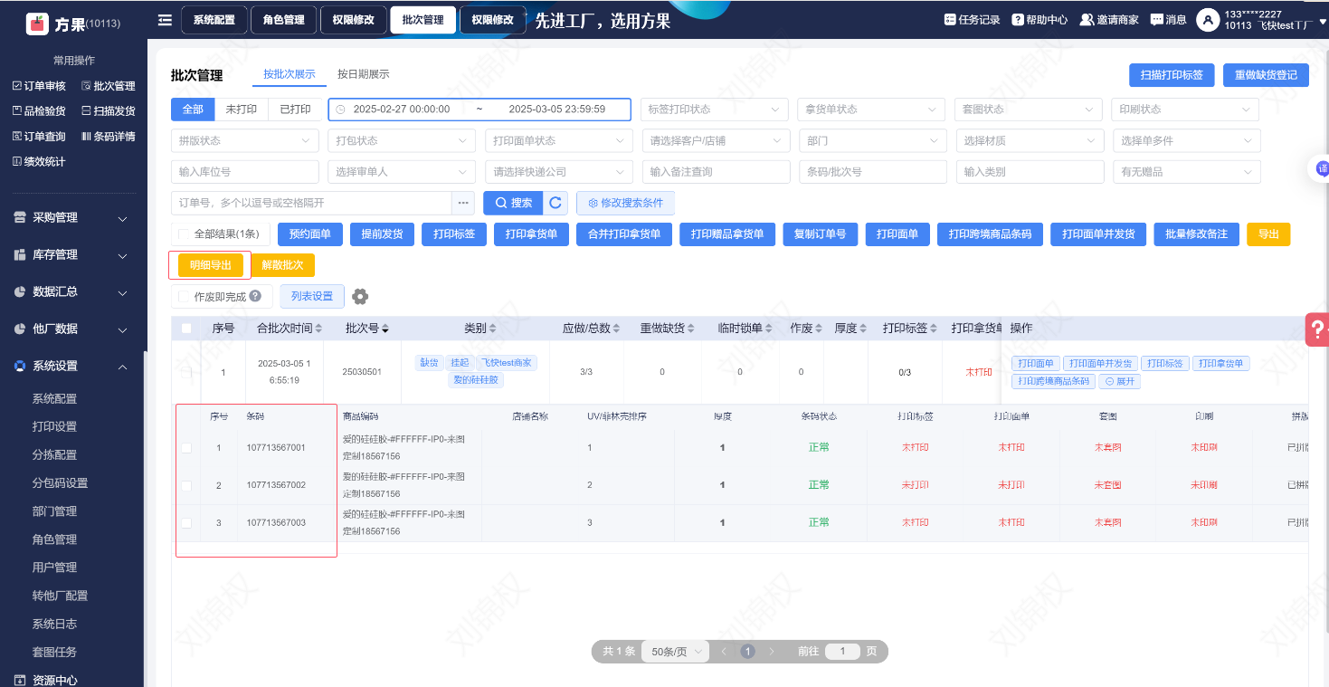
Task: Click the ellipsis button beside order number field
Action: click(464, 203)
